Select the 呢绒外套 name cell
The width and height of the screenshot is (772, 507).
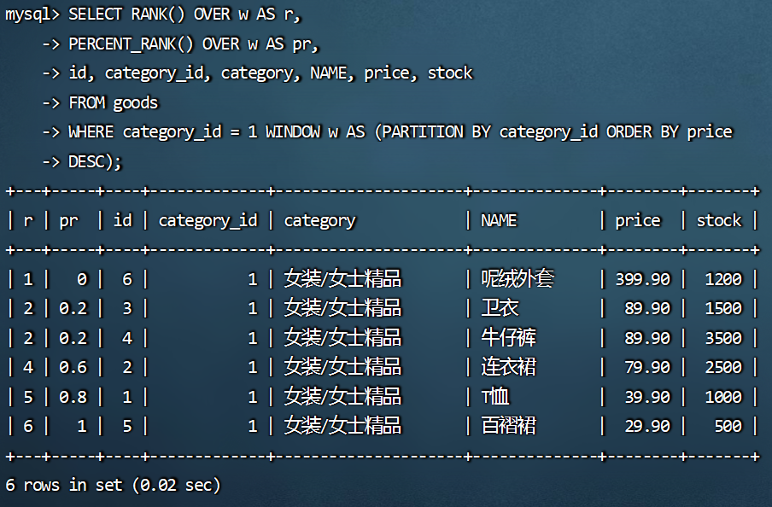(518, 279)
